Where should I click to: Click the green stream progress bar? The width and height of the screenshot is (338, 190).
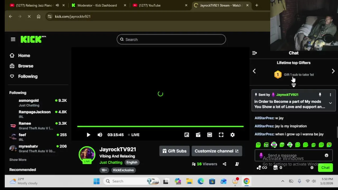160,126
